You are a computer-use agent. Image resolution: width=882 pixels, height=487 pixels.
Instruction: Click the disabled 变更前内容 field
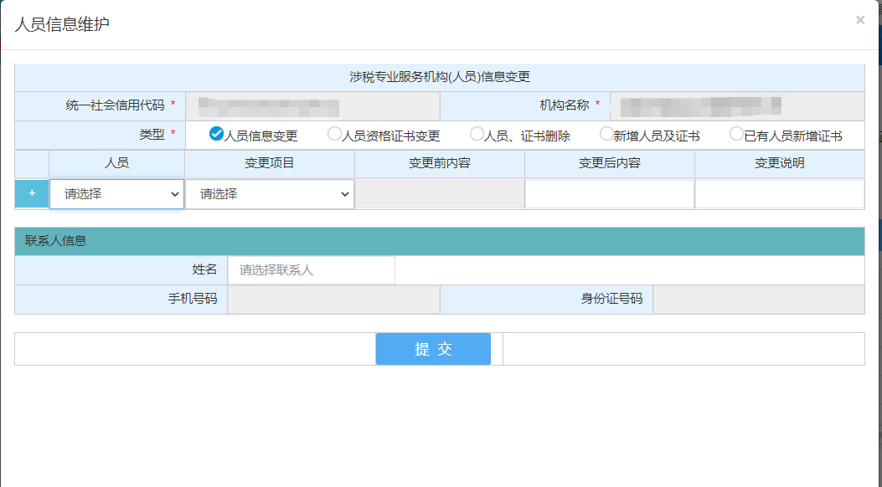[439, 193]
